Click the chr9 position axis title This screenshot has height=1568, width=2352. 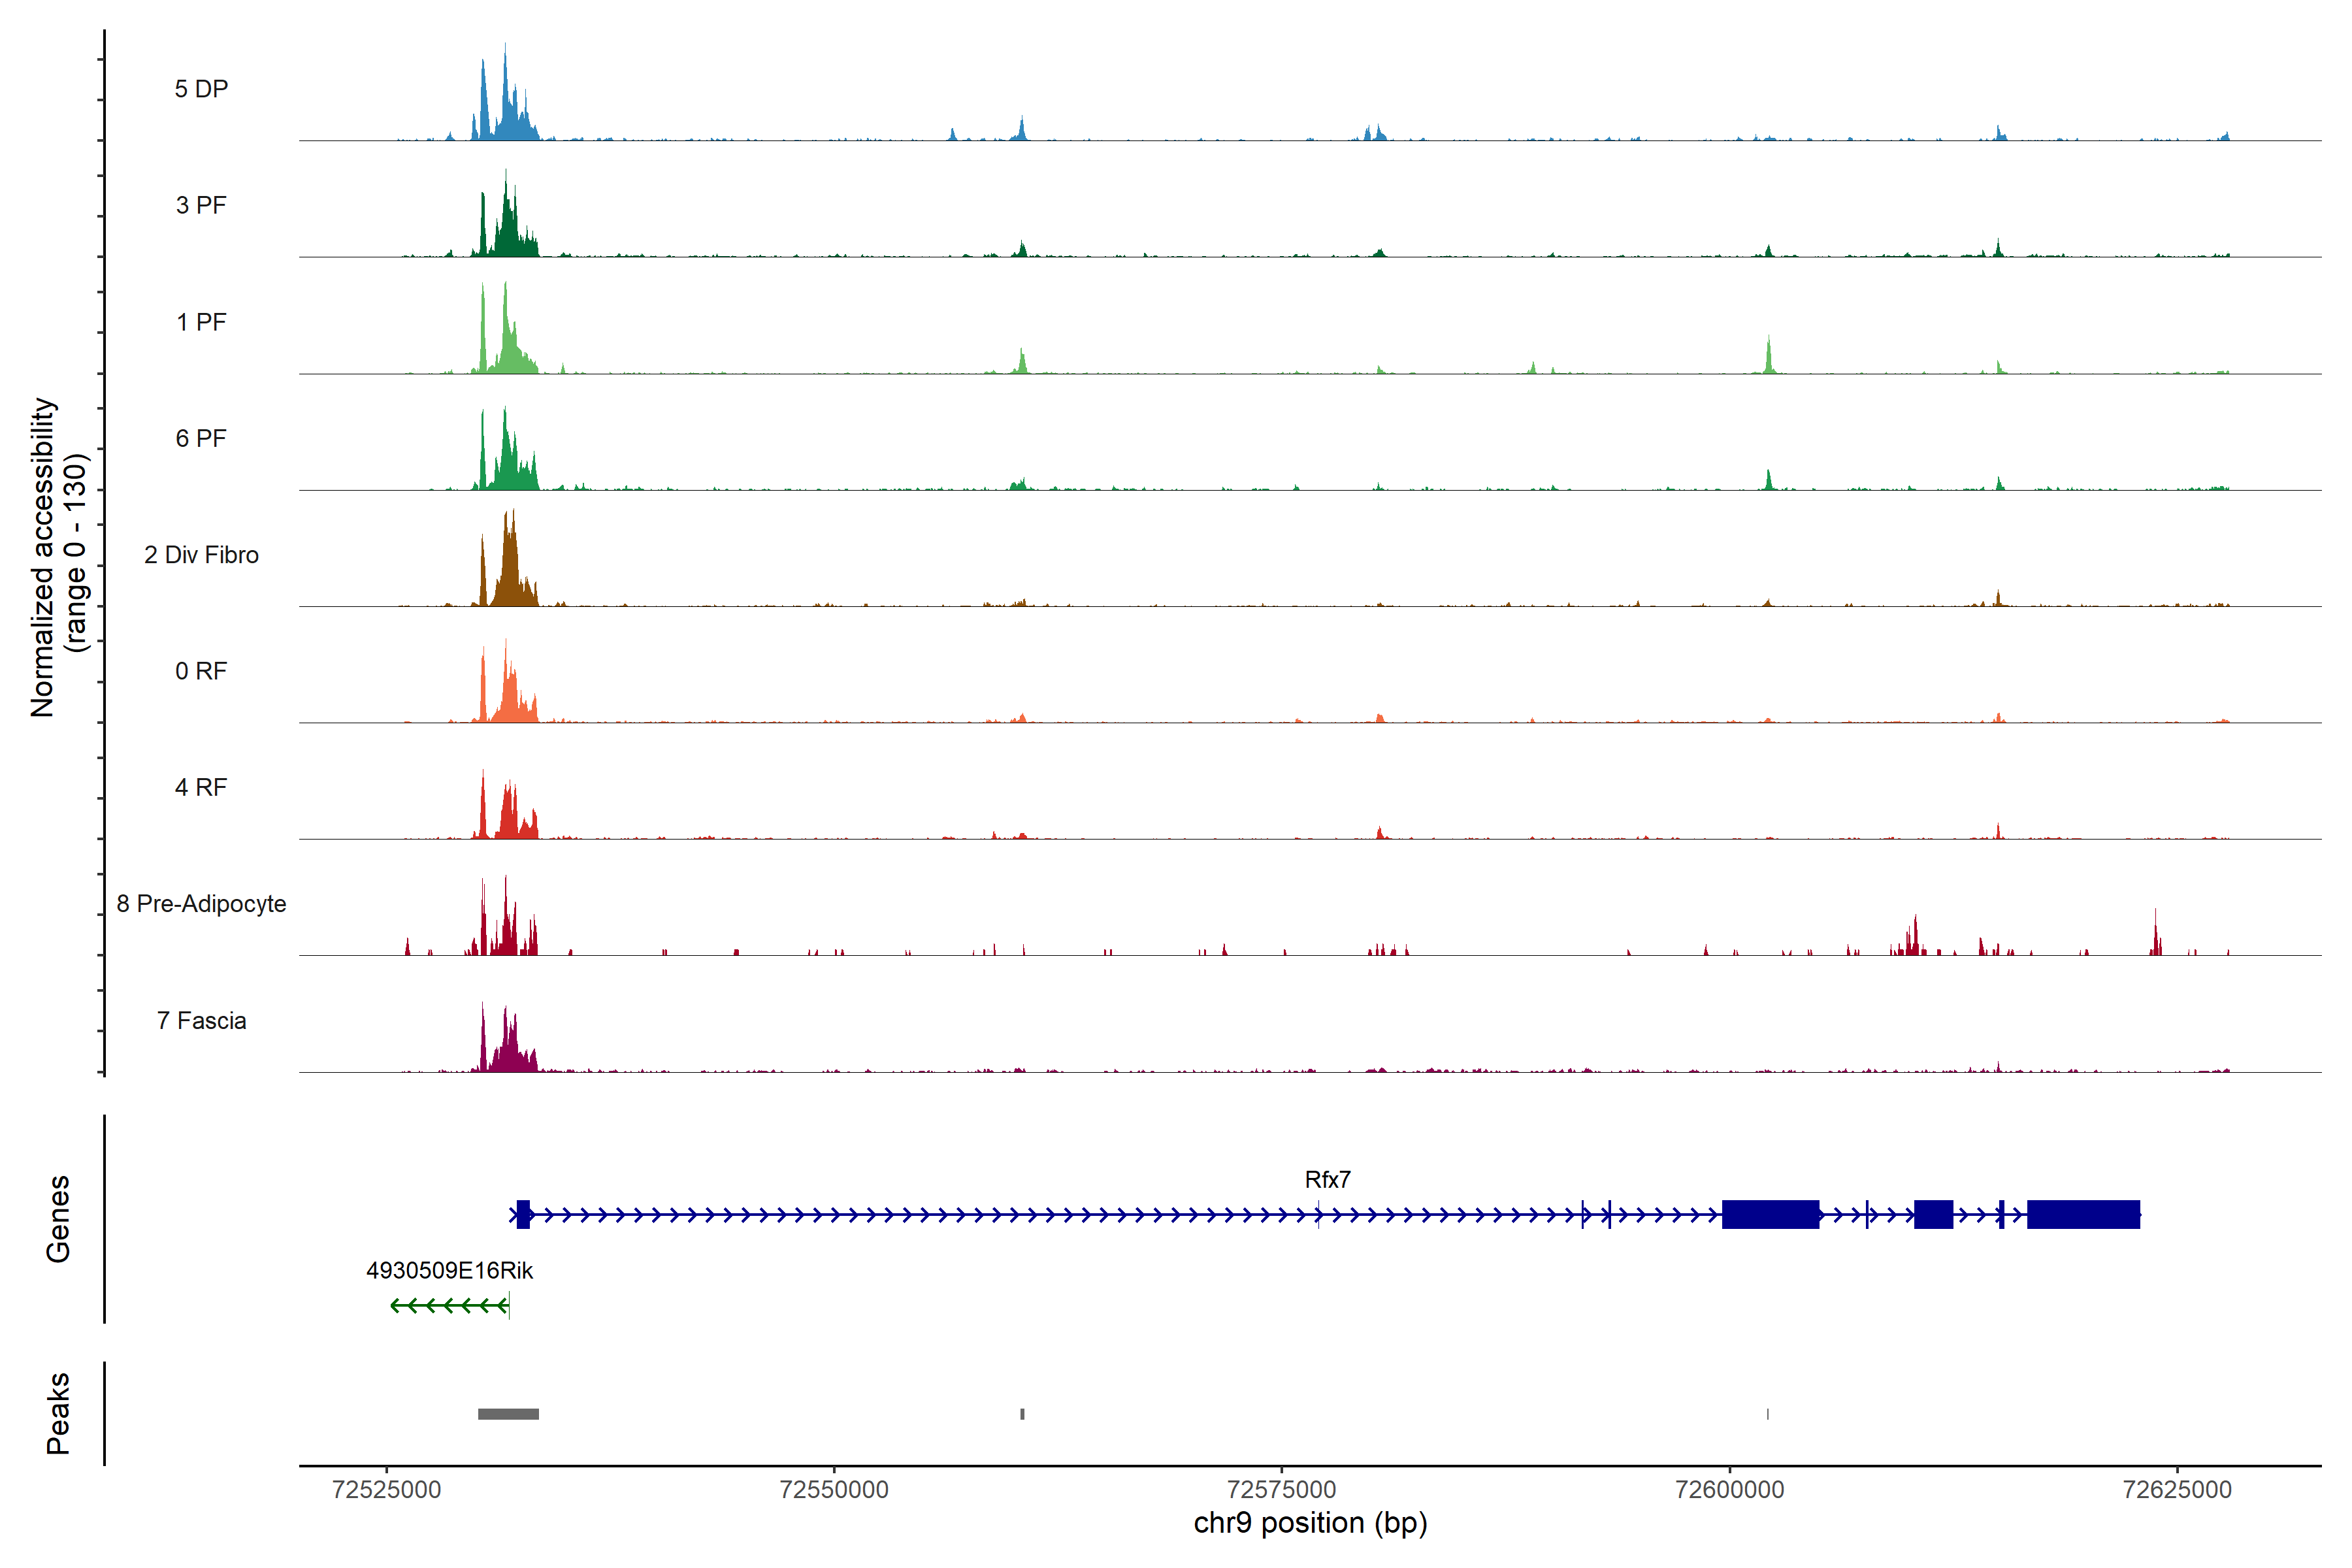(x=1310, y=1523)
